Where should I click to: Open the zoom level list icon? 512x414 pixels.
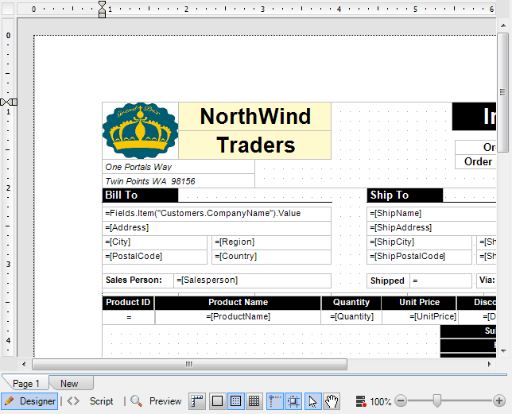[361, 401]
